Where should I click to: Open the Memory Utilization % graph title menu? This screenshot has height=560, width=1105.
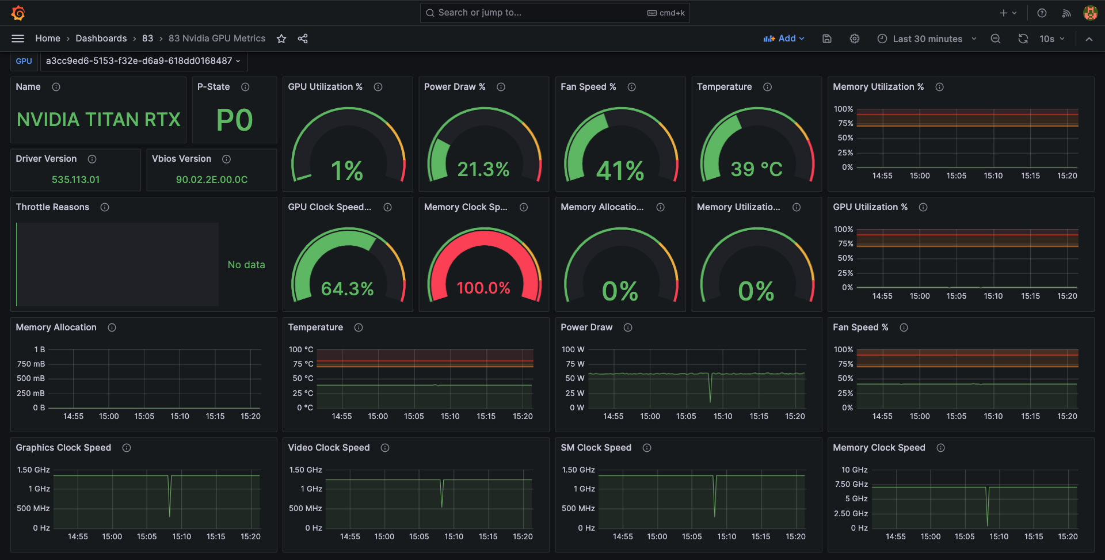click(x=878, y=87)
